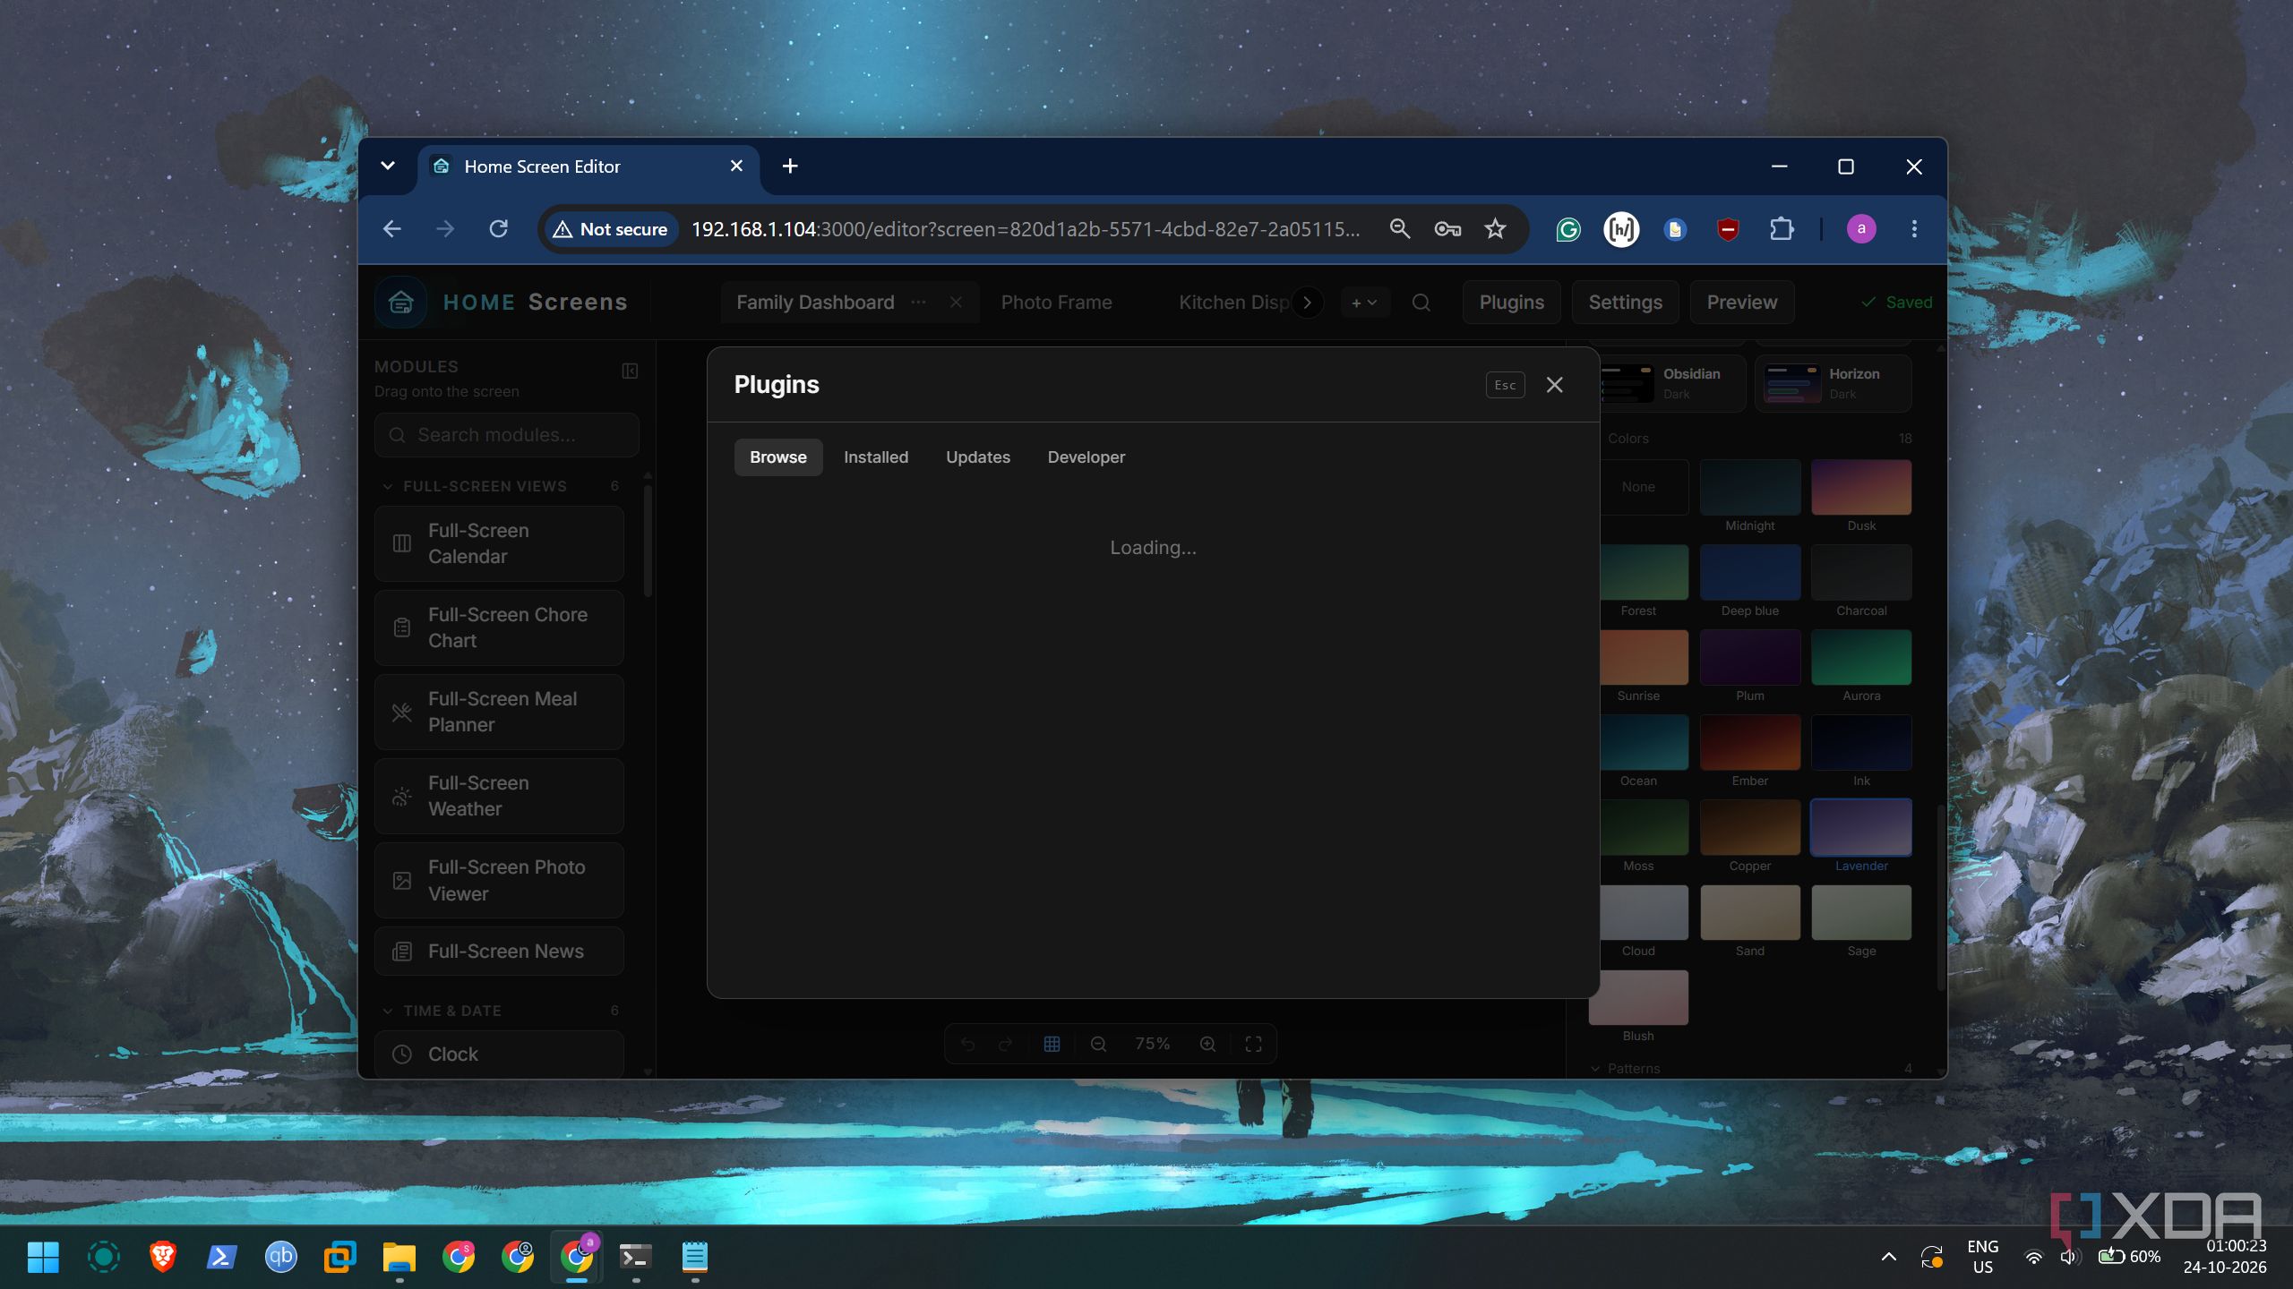
Task: Click the zoom out magnifier icon
Action: click(x=1098, y=1044)
